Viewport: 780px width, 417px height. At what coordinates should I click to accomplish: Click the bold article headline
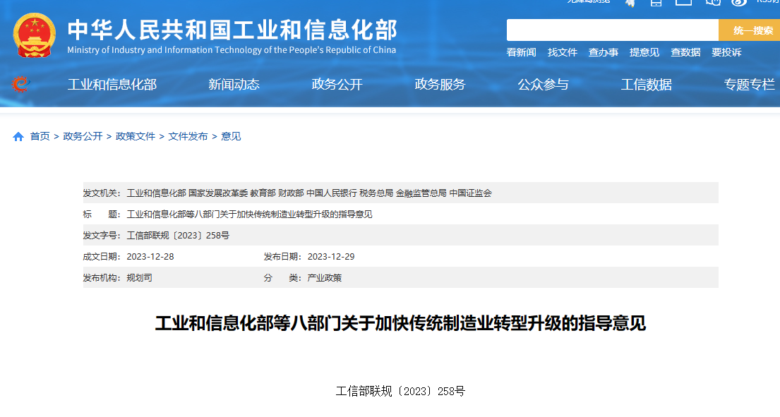(400, 324)
